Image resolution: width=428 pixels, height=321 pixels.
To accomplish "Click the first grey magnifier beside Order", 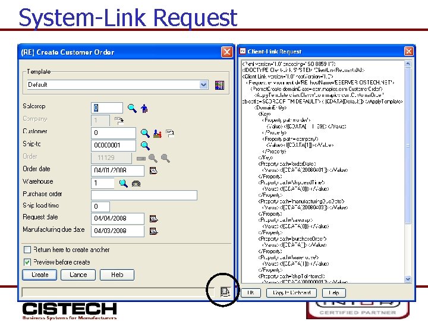I will coord(153,158).
